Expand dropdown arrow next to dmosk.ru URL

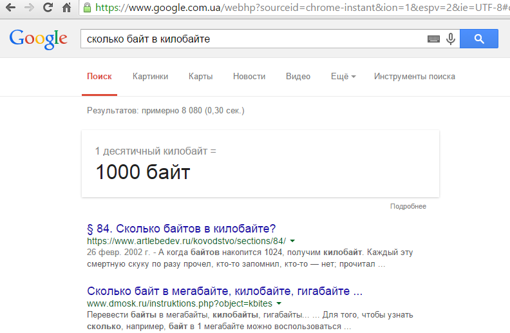tap(279, 303)
